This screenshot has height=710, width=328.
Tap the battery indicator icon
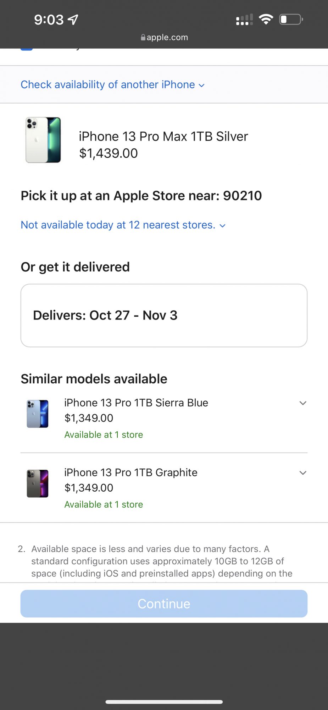(x=291, y=19)
